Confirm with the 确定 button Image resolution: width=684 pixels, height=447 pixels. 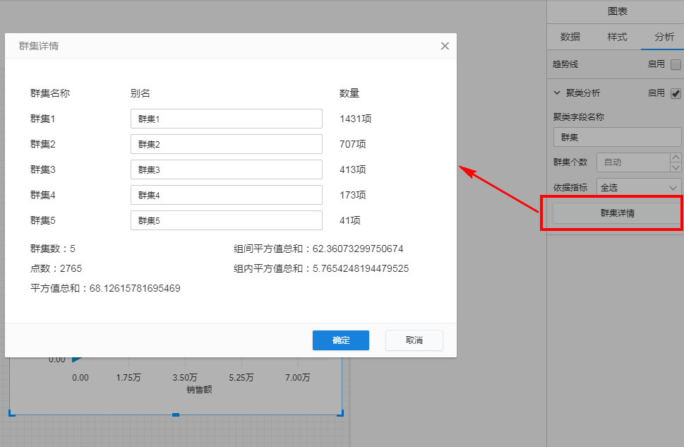340,340
